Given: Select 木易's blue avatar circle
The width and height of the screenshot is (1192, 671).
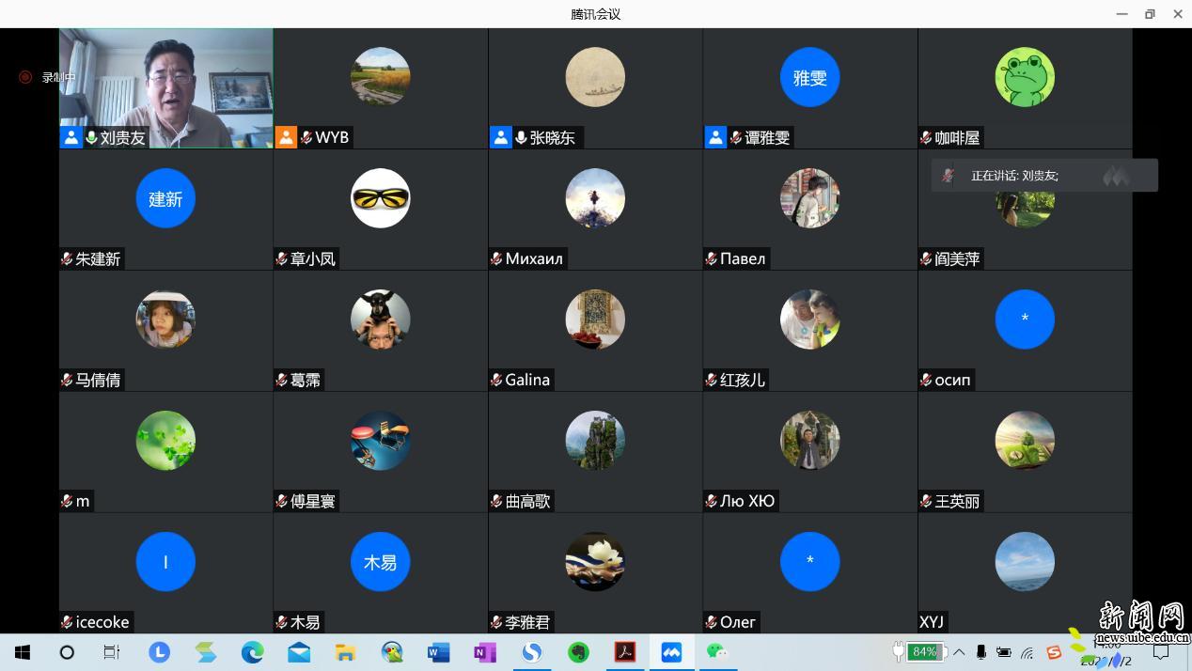Looking at the screenshot, I should (381, 562).
